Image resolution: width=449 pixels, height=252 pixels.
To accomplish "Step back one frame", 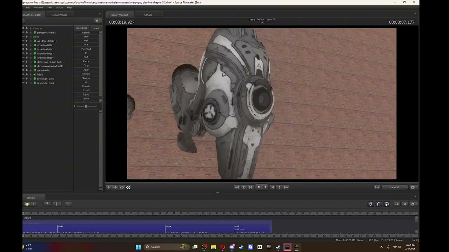I will [x=250, y=187].
